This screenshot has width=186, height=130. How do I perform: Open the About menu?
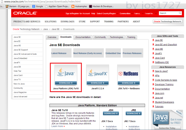pyautogui.click(x=136, y=21)
